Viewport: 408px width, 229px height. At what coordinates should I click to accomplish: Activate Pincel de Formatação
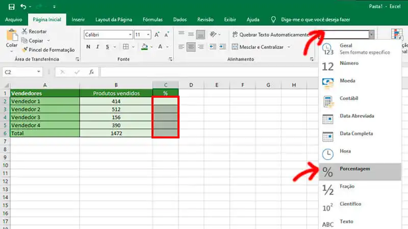(48, 50)
